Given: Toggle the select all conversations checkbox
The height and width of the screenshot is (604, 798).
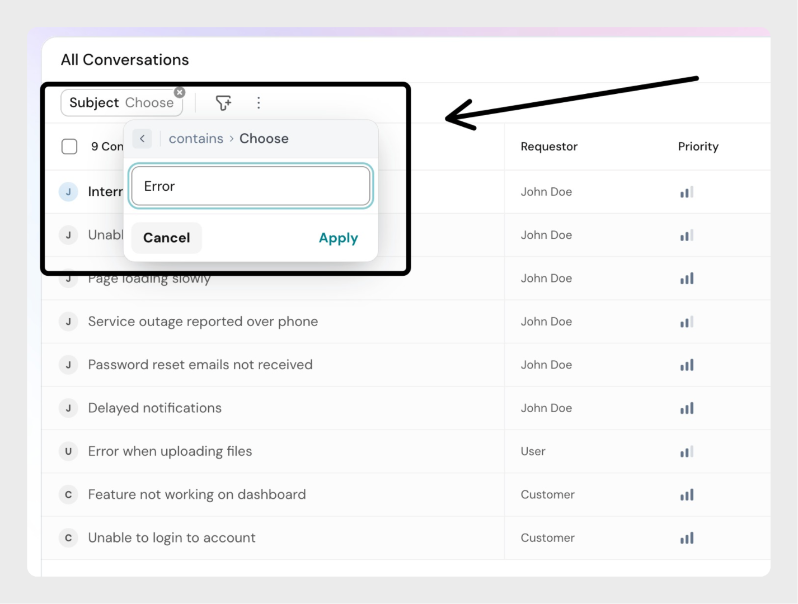Looking at the screenshot, I should (69, 147).
